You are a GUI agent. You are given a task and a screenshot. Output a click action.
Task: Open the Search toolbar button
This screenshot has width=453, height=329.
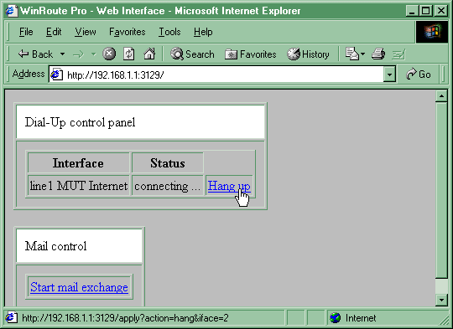192,54
